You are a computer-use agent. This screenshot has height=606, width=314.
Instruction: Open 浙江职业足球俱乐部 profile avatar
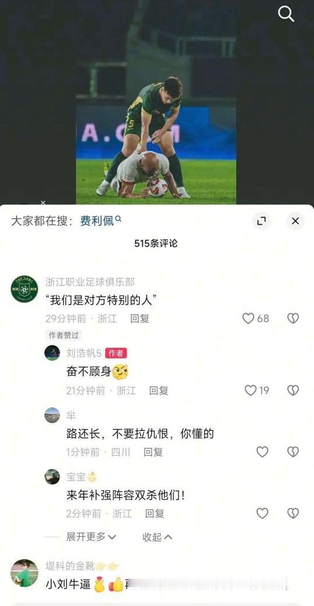point(25,289)
